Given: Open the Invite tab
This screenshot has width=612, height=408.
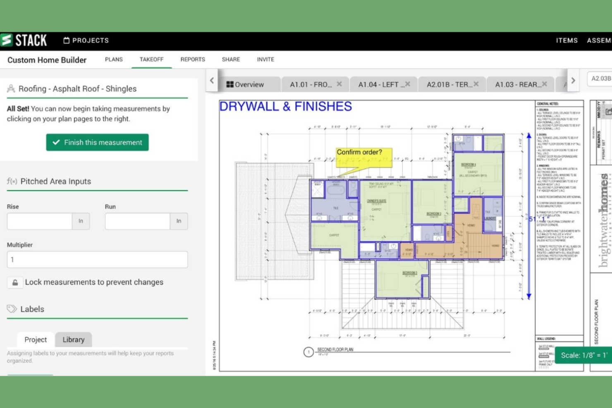Looking at the screenshot, I should pos(265,60).
